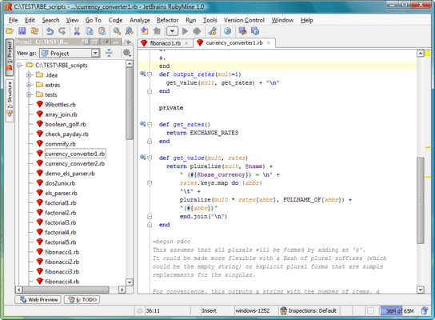
Task: Click the yellow status square atop error stripe
Action: pyautogui.click(x=428, y=54)
